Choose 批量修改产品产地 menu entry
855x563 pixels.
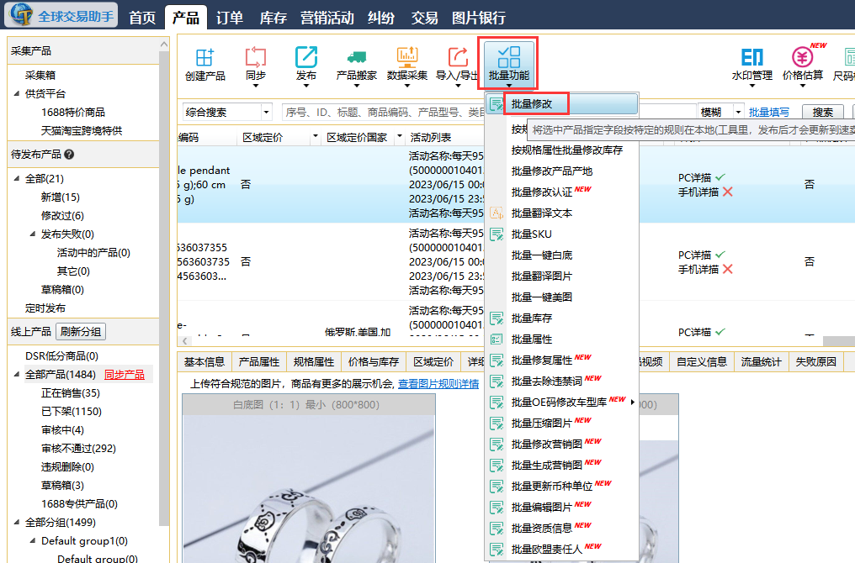551,171
